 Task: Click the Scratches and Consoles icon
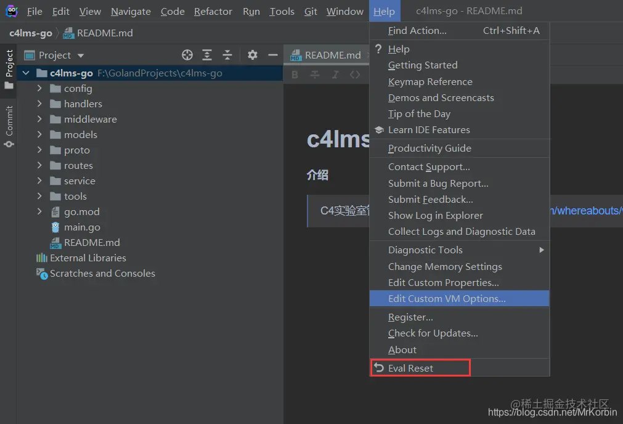42,274
